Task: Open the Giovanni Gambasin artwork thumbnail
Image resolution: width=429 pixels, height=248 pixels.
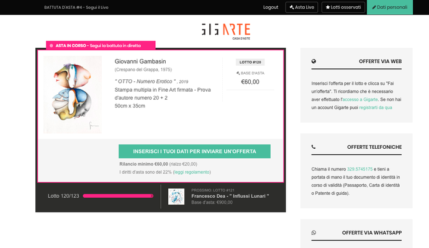Action: [73, 94]
